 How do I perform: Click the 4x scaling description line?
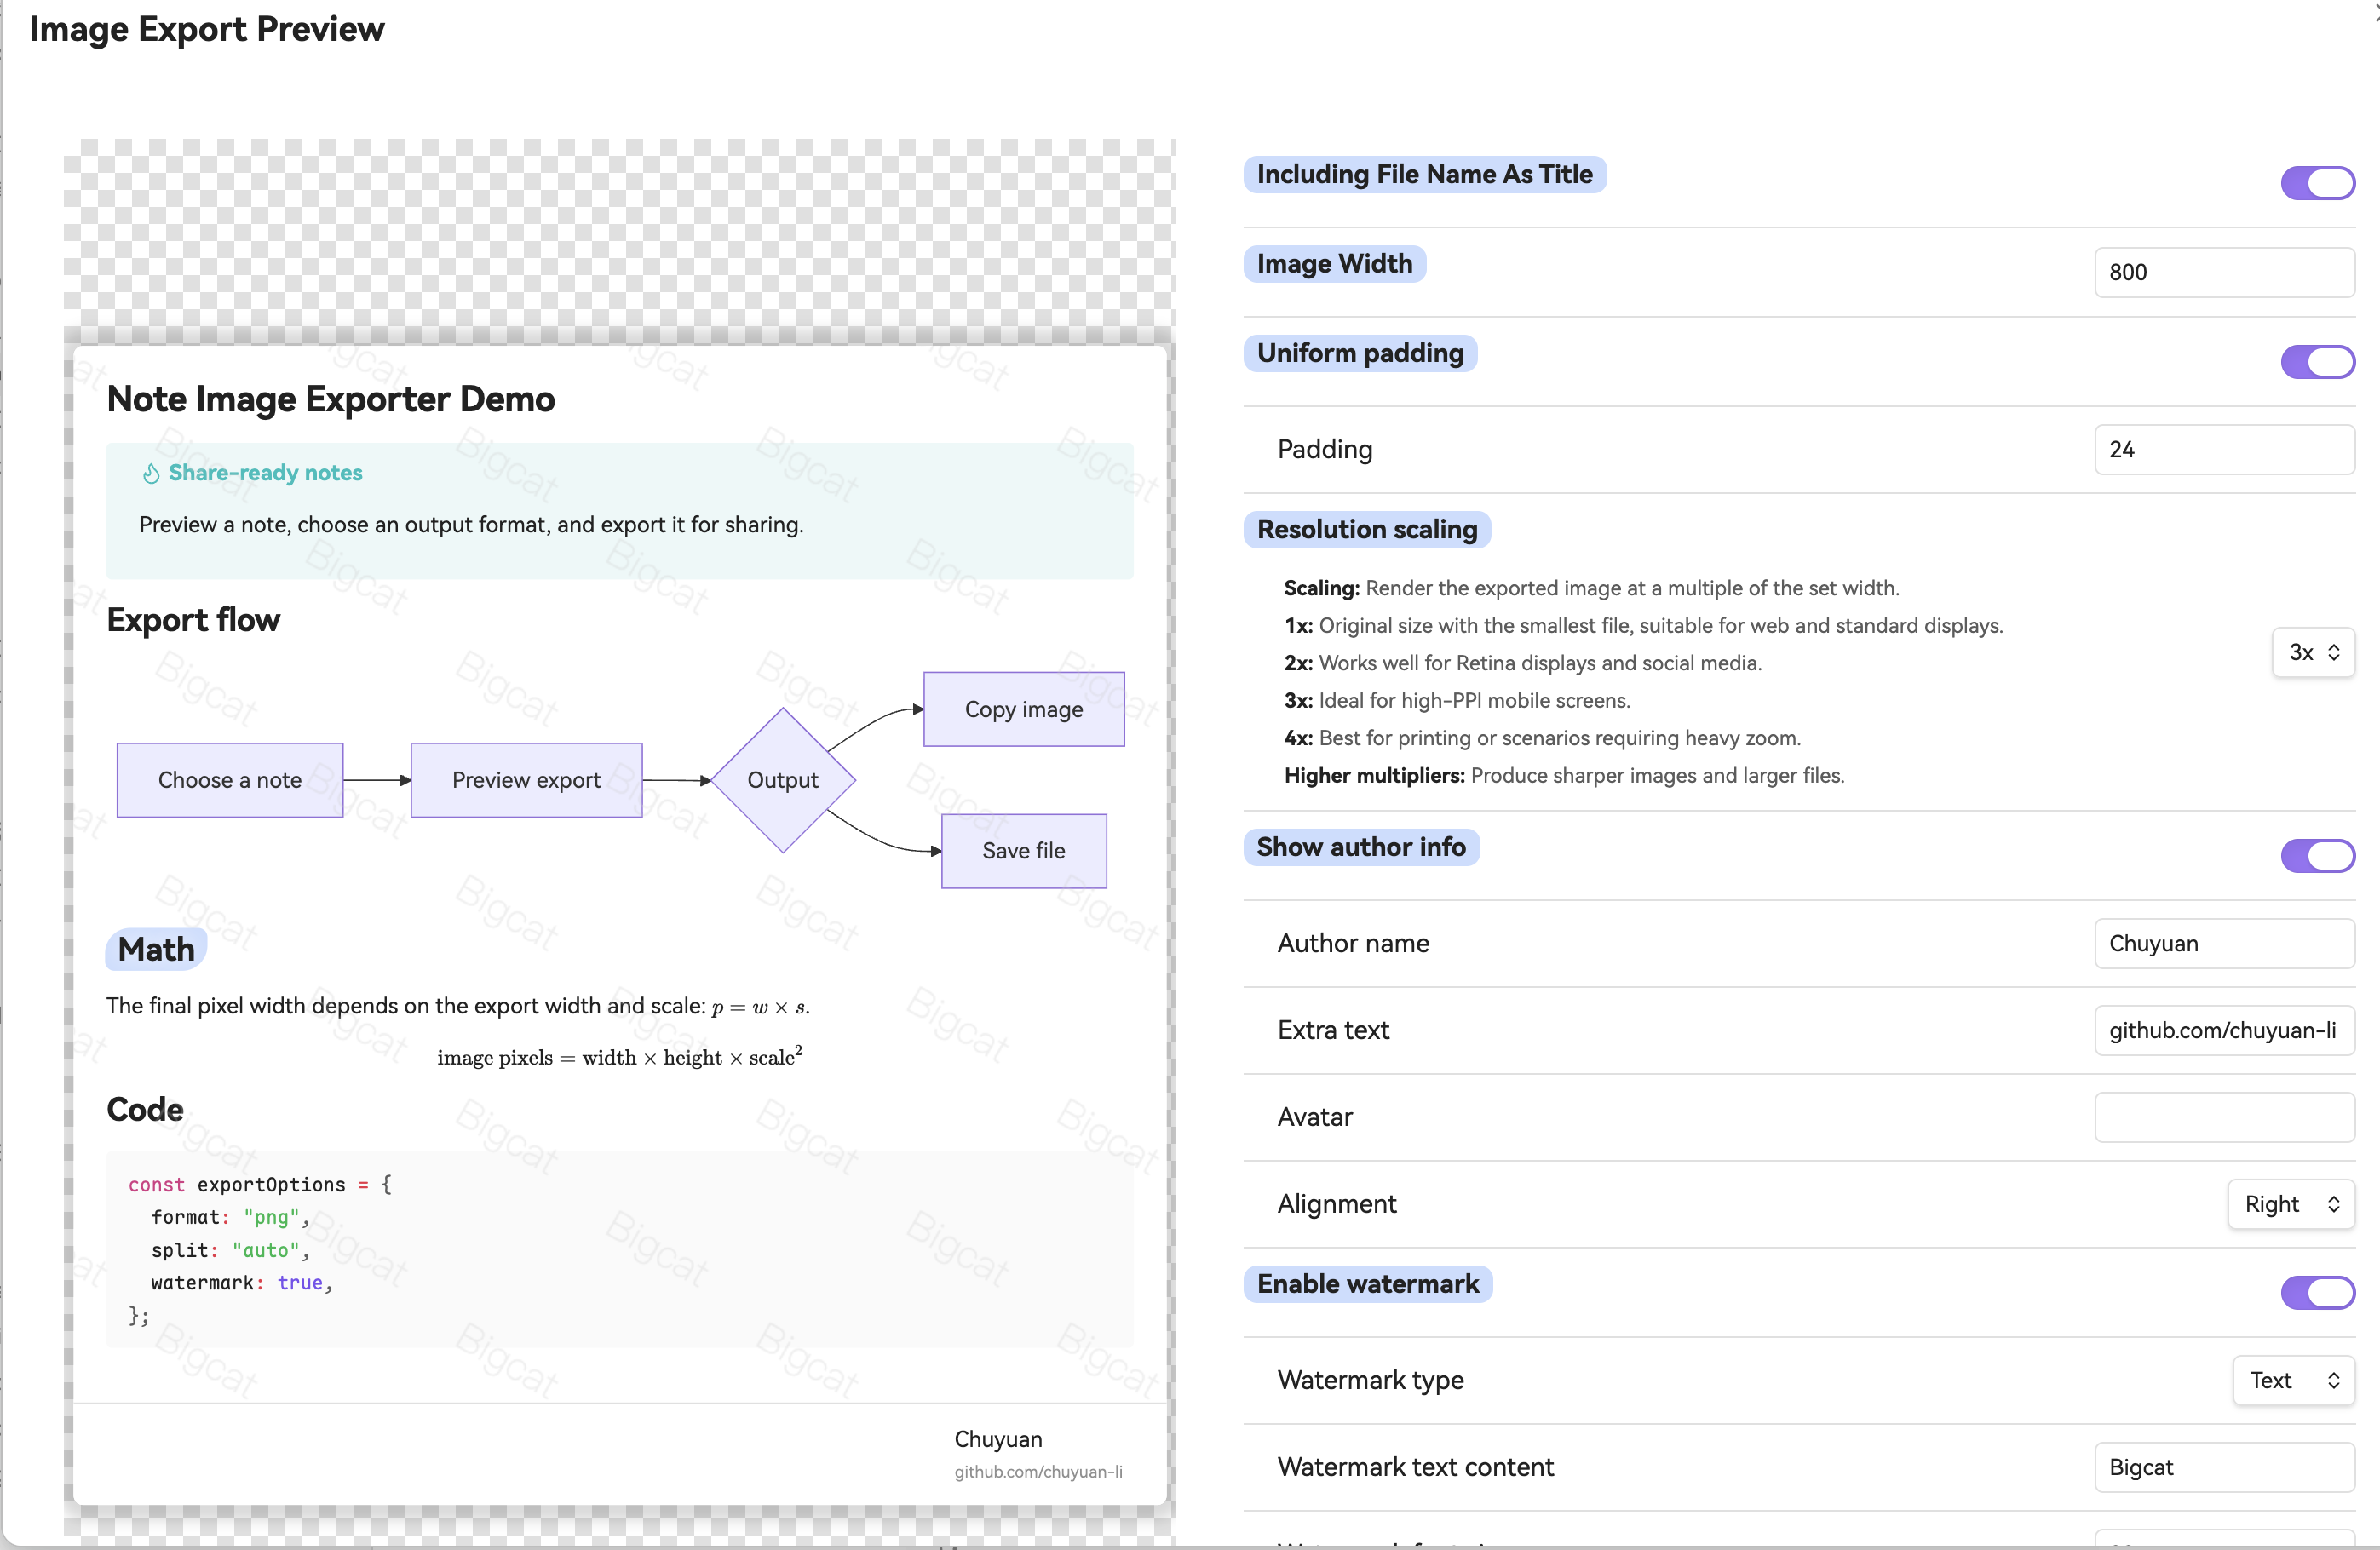tap(1543, 738)
